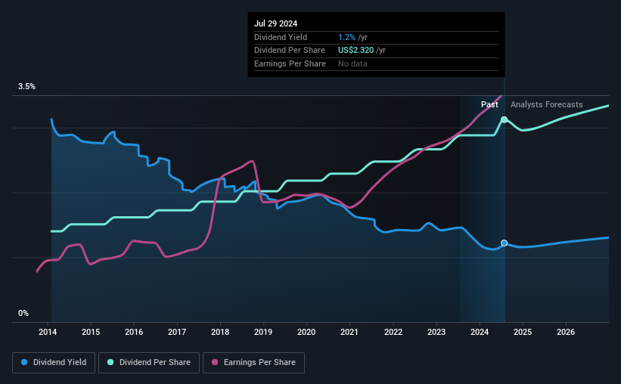Toggle the Dividend Yield legend button
Viewport: 621px width, 384px height.
click(54, 363)
